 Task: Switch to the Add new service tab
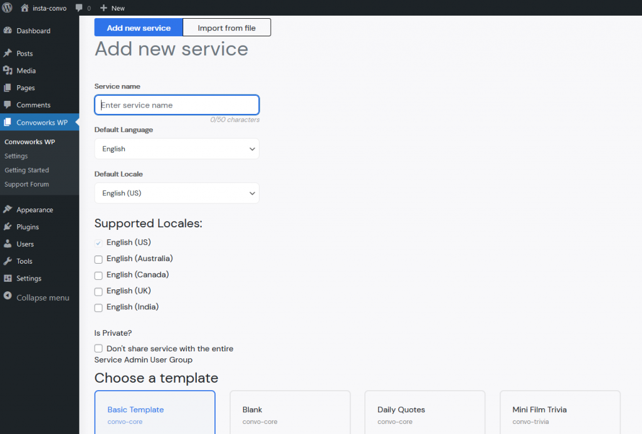click(x=139, y=28)
